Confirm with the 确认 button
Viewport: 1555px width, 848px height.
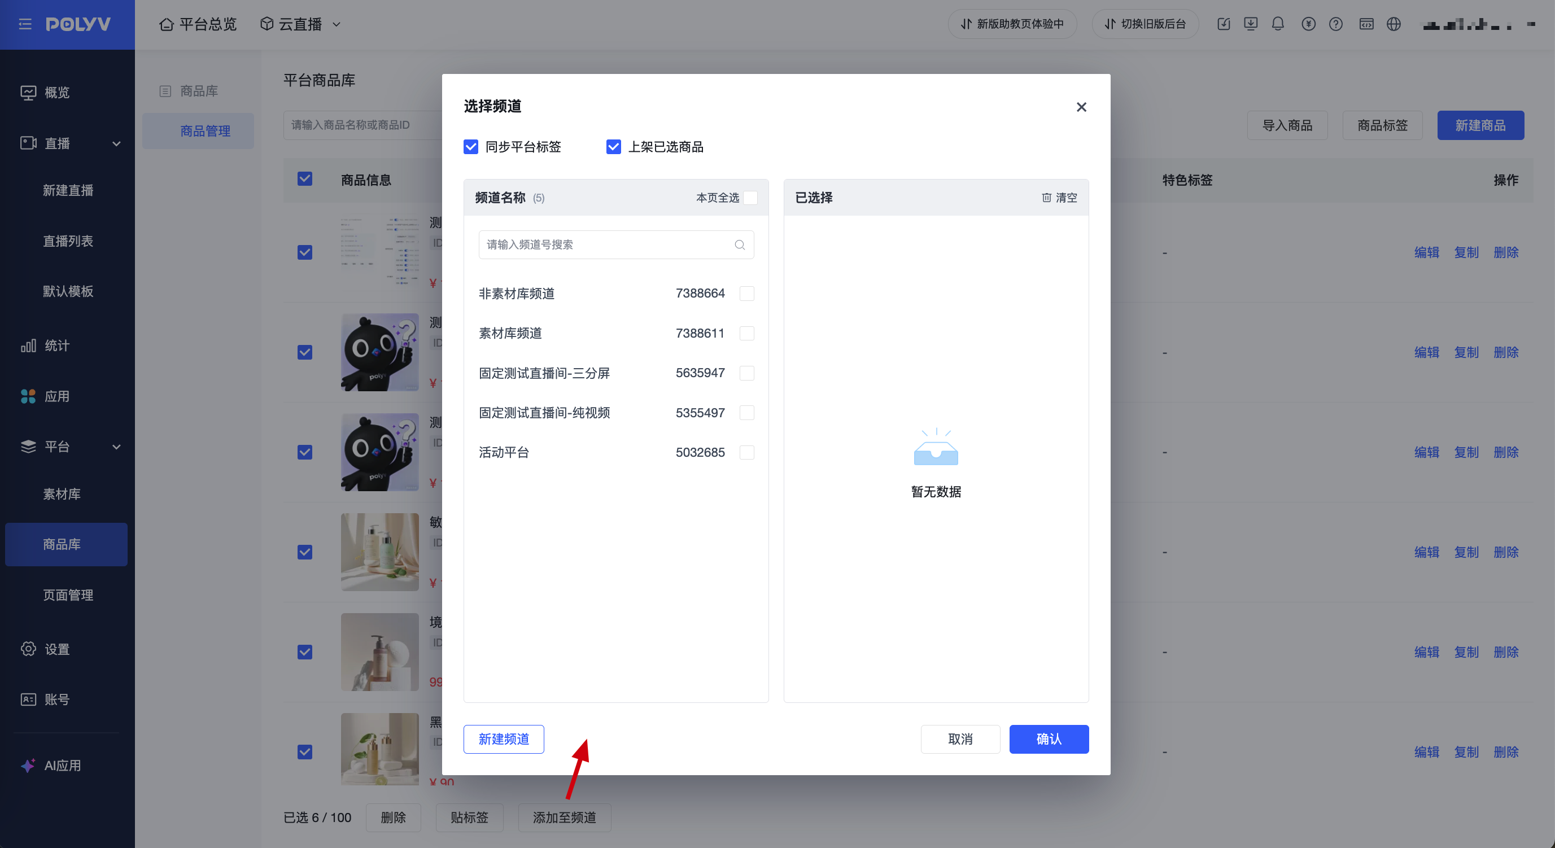(1049, 739)
